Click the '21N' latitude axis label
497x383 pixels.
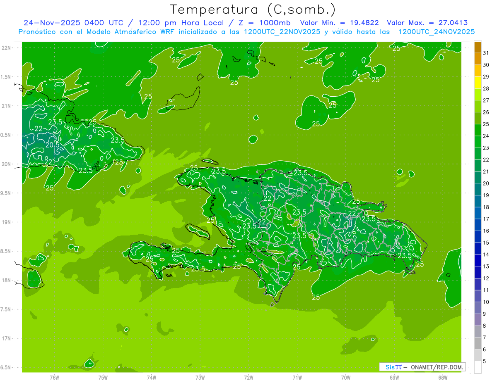point(6,106)
